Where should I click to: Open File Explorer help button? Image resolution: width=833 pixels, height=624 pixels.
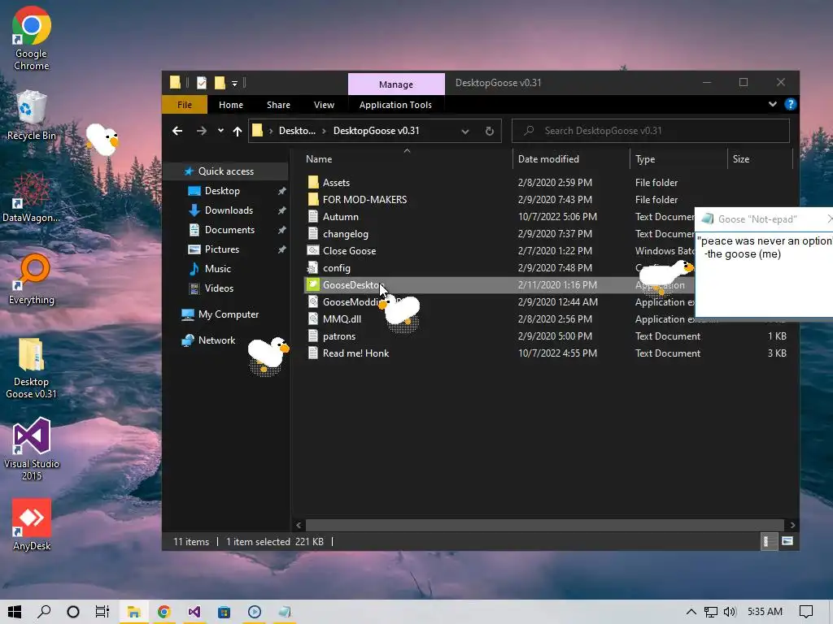pyautogui.click(x=791, y=105)
